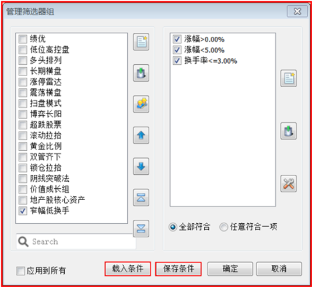Click new filter group icon beside left list
Image resolution: width=312 pixels, height=287 pixels.
141,42
